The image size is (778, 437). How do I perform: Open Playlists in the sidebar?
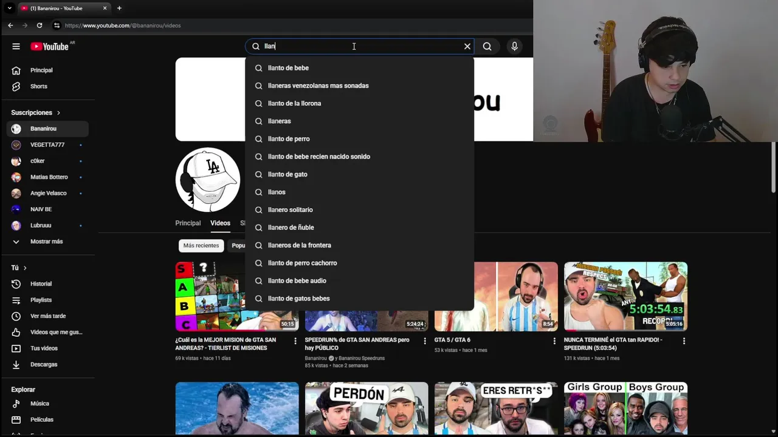(x=48, y=300)
